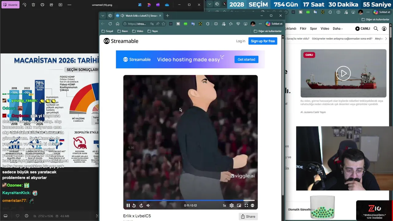Image resolution: width=393 pixels, height=221 pixels.
Task: Open the Basın bookmarks folder
Action: 123,31
